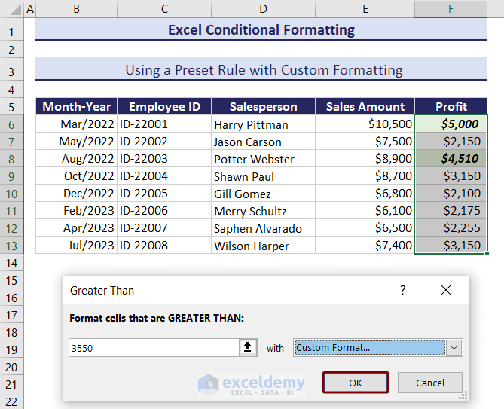Image resolution: width=504 pixels, height=409 pixels.
Task: Close the Greater Than dialog
Action: pyautogui.click(x=446, y=290)
